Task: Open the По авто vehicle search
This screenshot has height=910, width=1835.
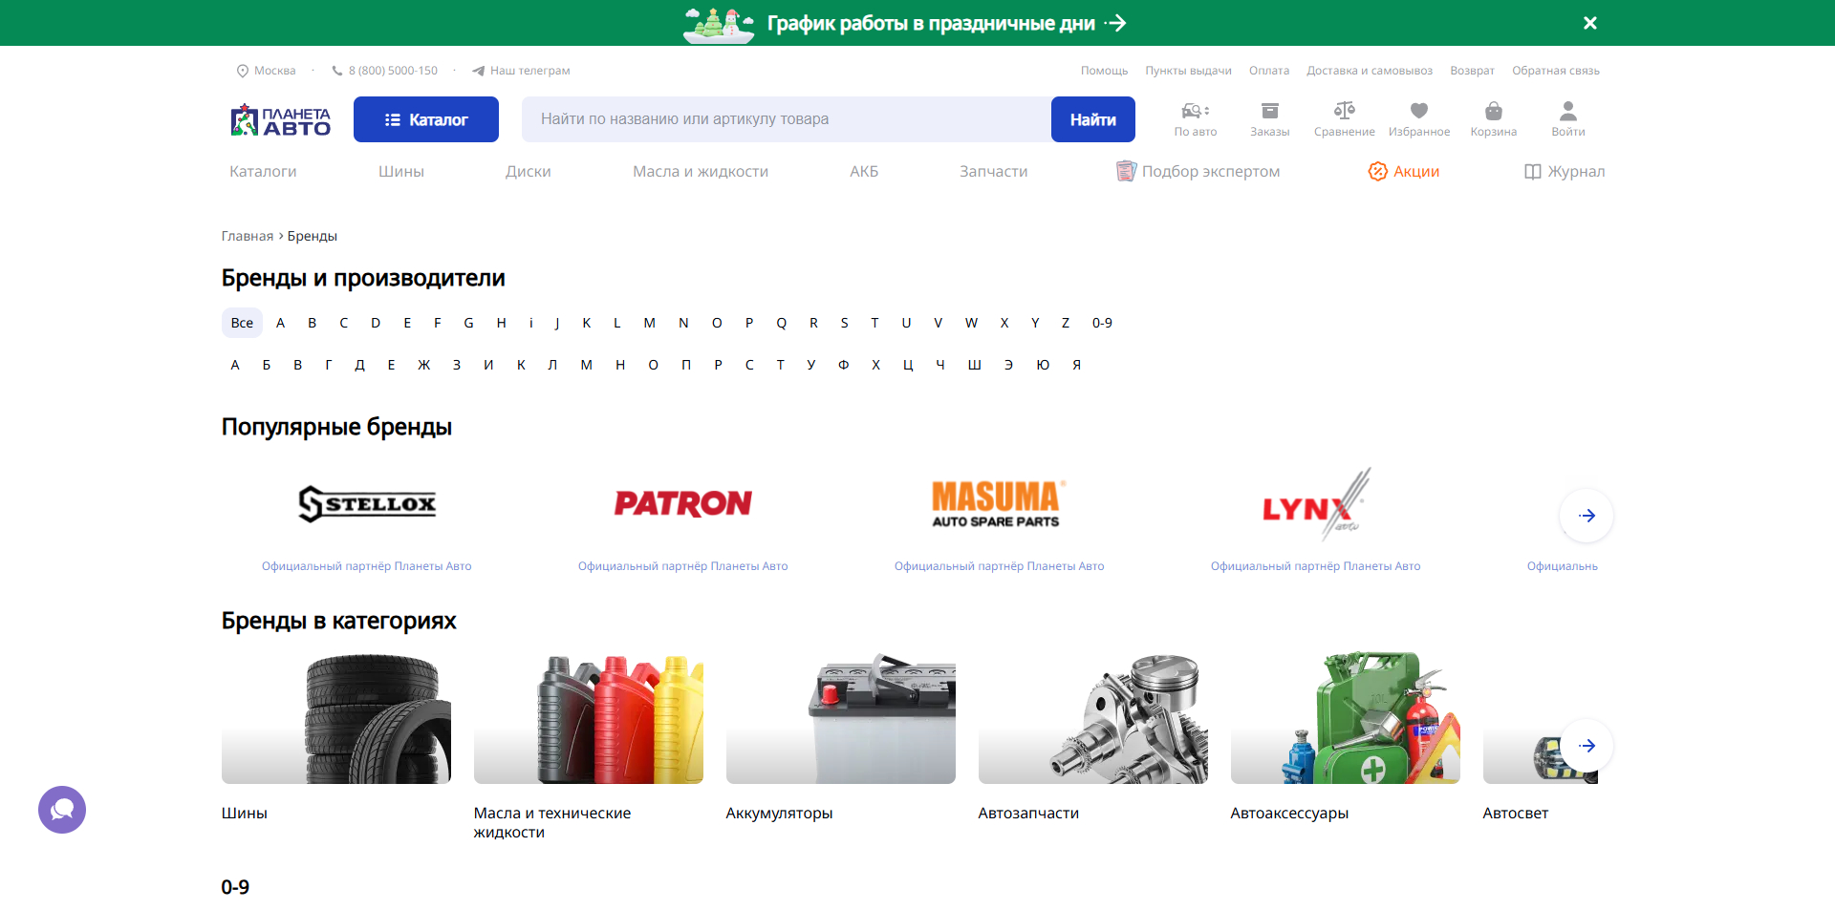Action: tap(1196, 118)
